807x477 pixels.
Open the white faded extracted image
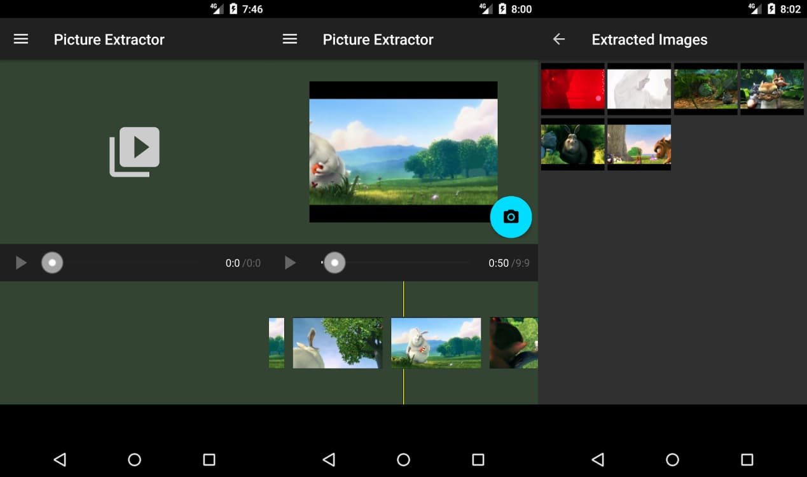[x=639, y=89]
